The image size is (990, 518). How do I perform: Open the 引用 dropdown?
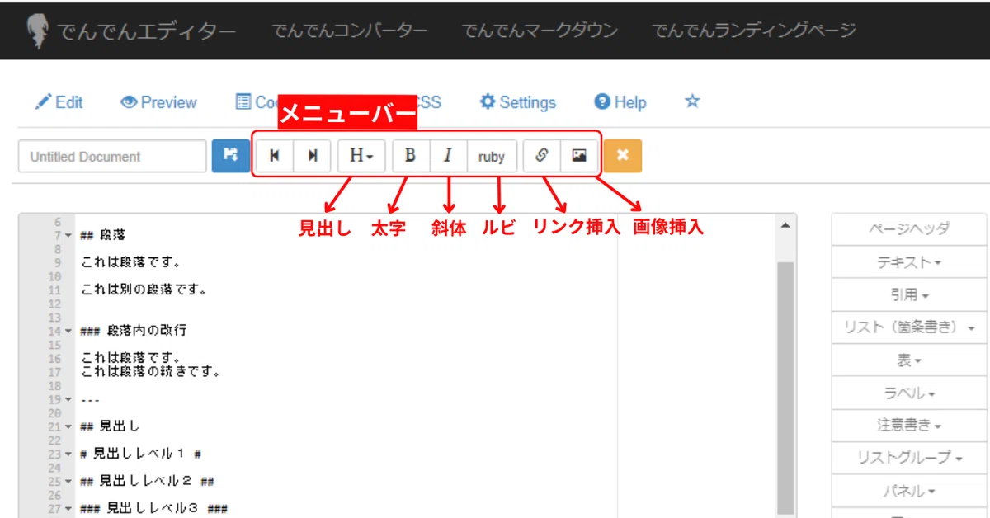pos(910,294)
